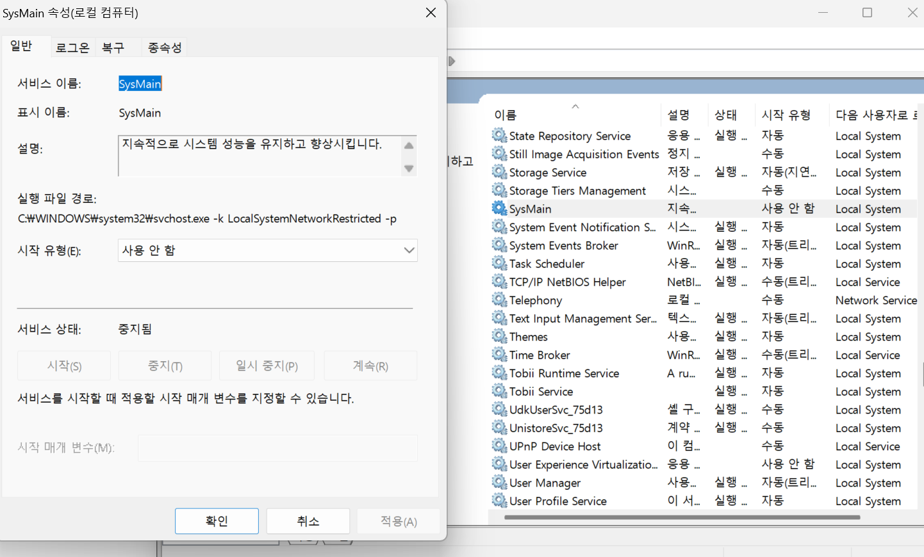Click the Storage Service gear icon
Viewport: 924px width, 557px height.
point(499,172)
